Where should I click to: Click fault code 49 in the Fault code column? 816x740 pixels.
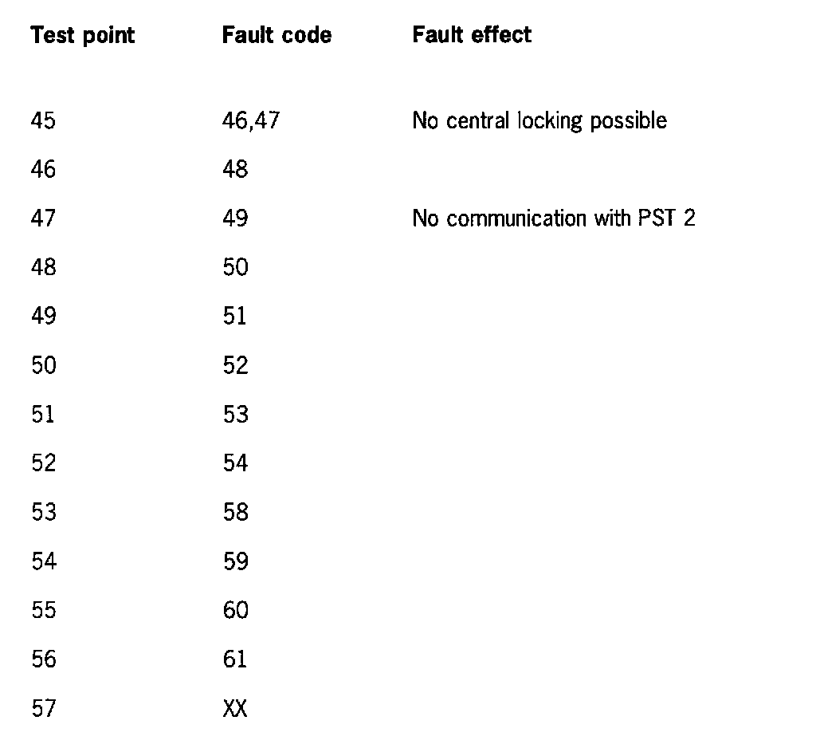point(235,218)
